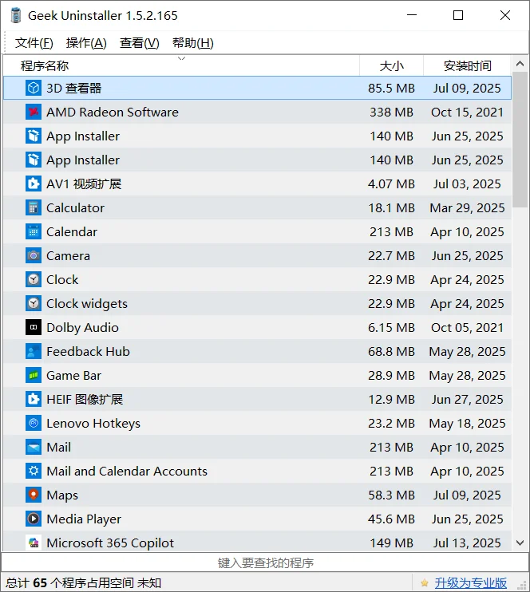Select the Feedback Hub program name
The width and height of the screenshot is (530, 592).
tap(88, 352)
